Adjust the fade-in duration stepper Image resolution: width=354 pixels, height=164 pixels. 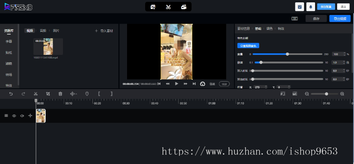(x=344, y=71)
